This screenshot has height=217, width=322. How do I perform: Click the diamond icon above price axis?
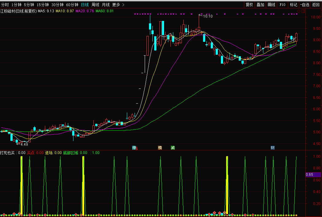pyautogui.click(x=299, y=11)
